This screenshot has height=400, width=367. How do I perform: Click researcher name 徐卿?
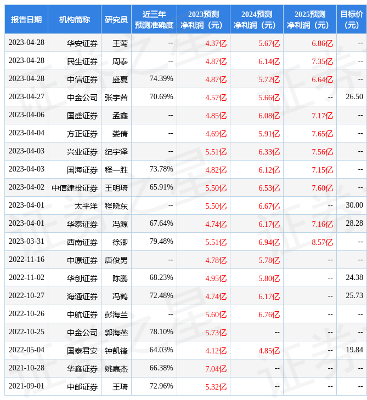tap(120, 242)
